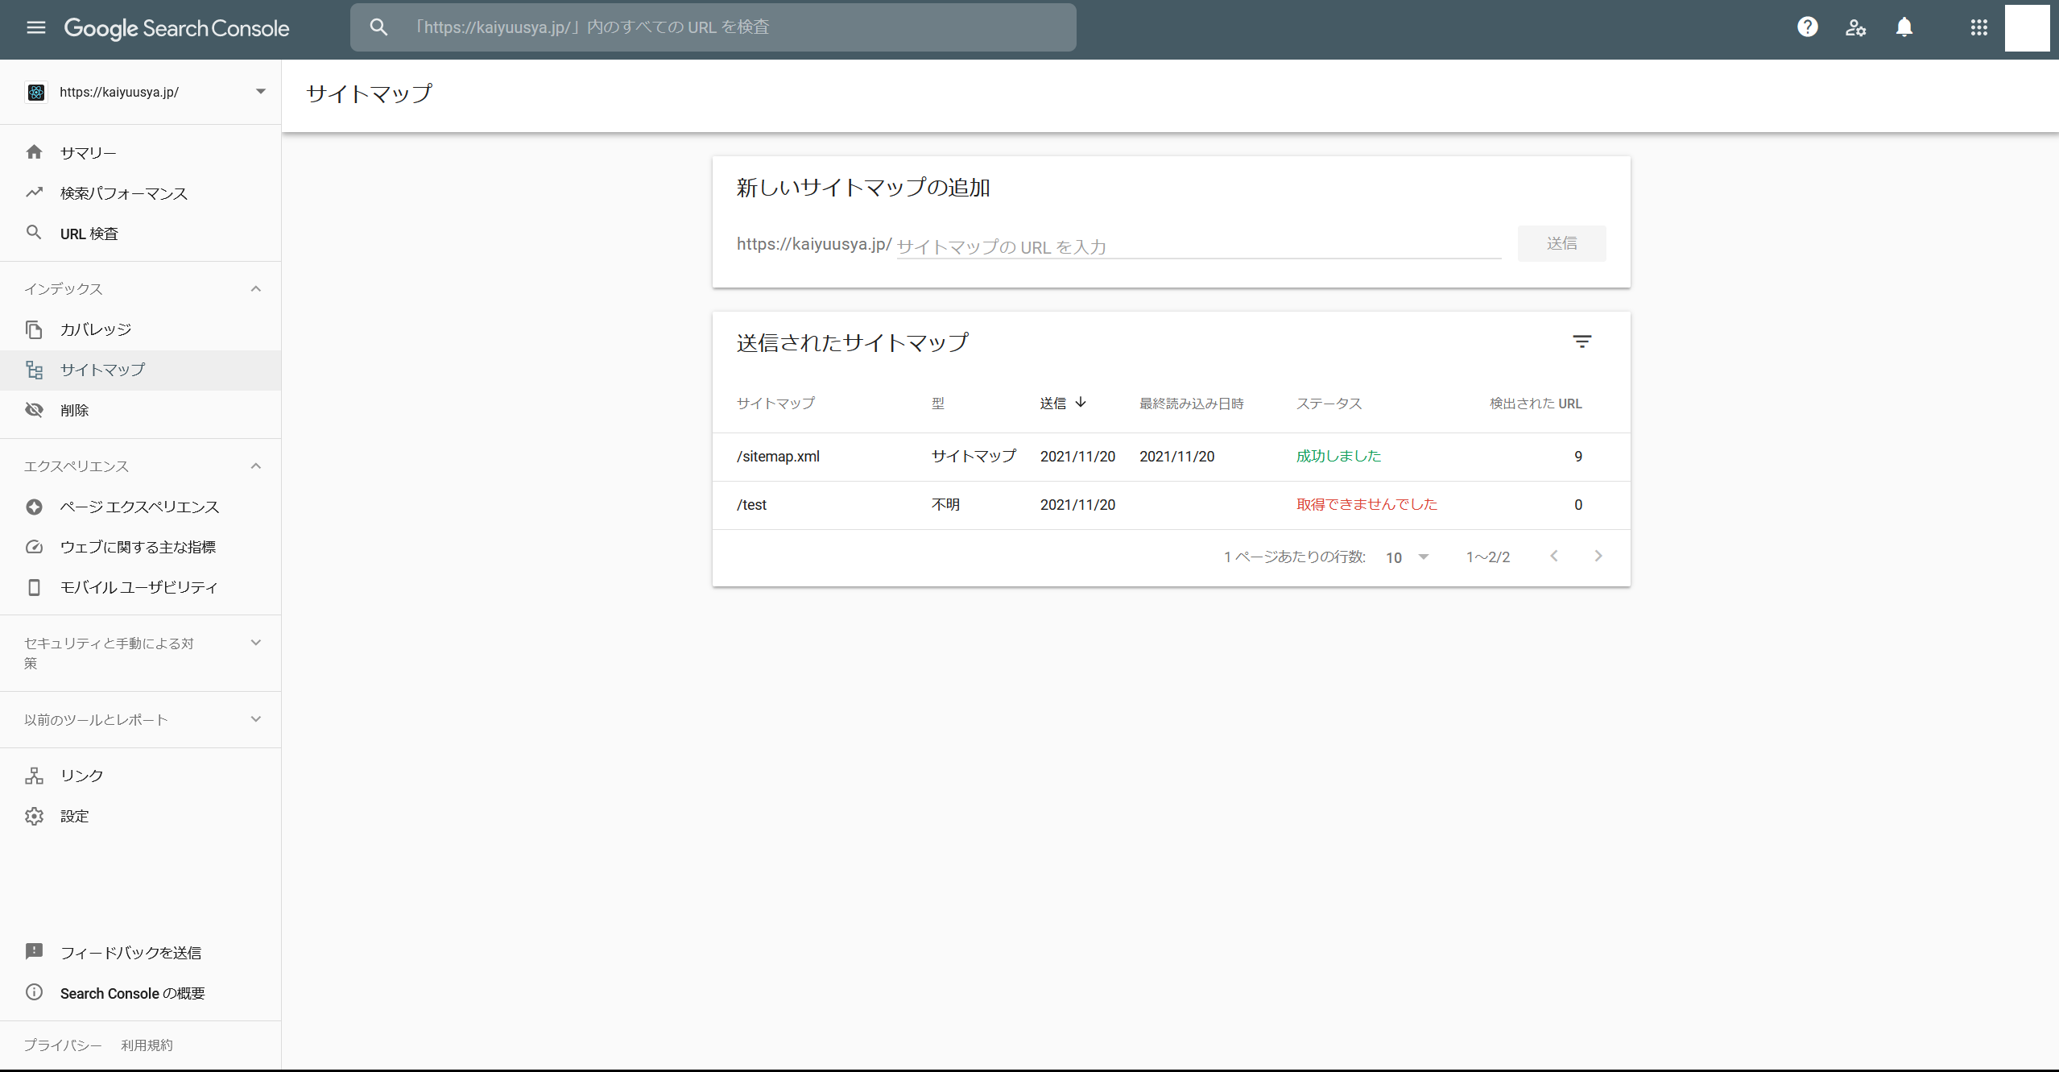The width and height of the screenshot is (2059, 1072).
Task: Click the sitemap tree icon in sidebar
Action: [34, 370]
